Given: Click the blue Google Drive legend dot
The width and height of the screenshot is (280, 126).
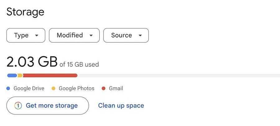Looking at the screenshot, I should point(8,88).
